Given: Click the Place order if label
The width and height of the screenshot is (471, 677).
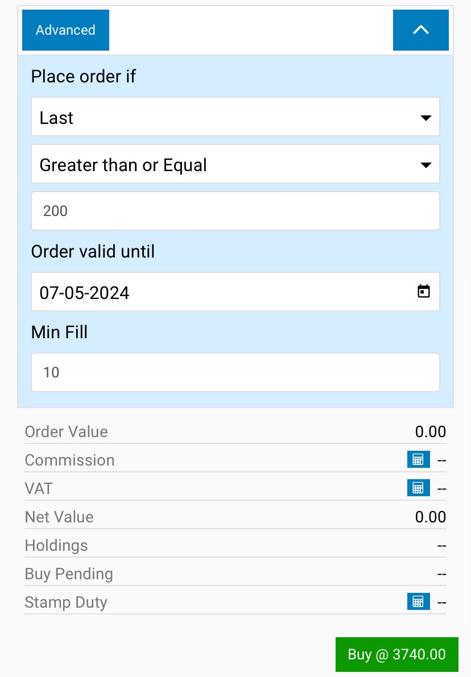Looking at the screenshot, I should 84,76.
